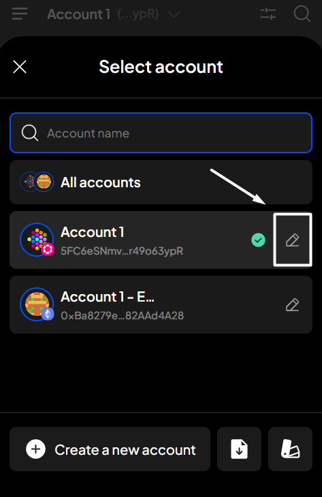Click the Ethereum account avatar identicon
The image size is (322, 497).
click(x=37, y=304)
